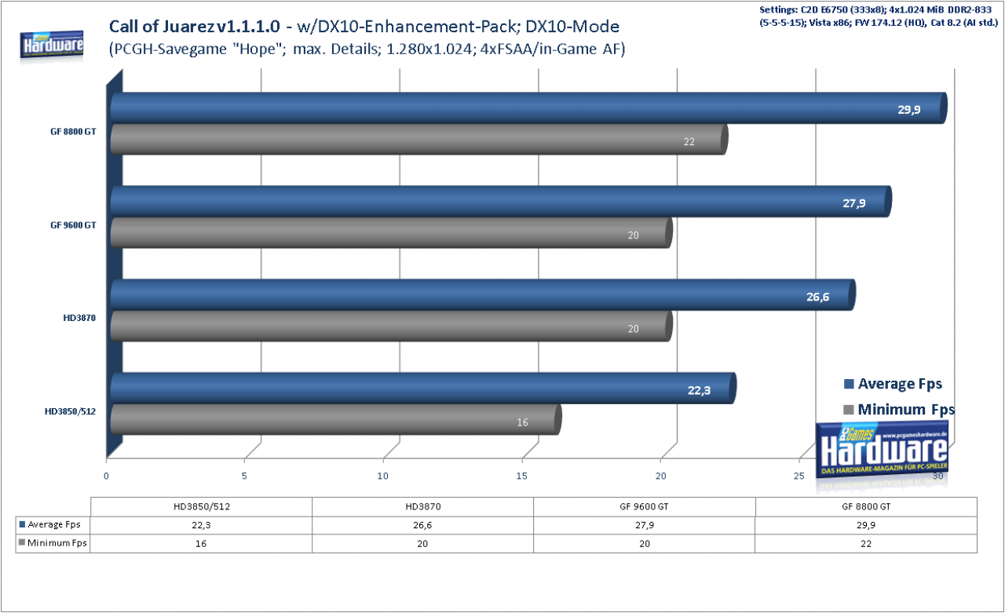The image size is (1005, 613).
Task: Click the table cell showing 26,6 for HD3870
Action: pyautogui.click(x=423, y=524)
